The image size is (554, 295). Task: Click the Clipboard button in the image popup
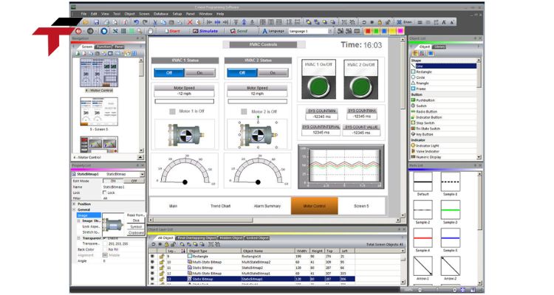click(x=136, y=232)
